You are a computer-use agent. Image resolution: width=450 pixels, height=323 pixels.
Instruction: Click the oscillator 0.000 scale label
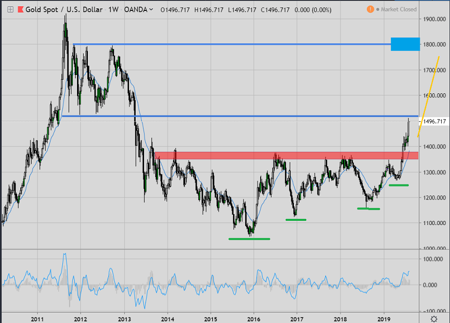point(433,285)
